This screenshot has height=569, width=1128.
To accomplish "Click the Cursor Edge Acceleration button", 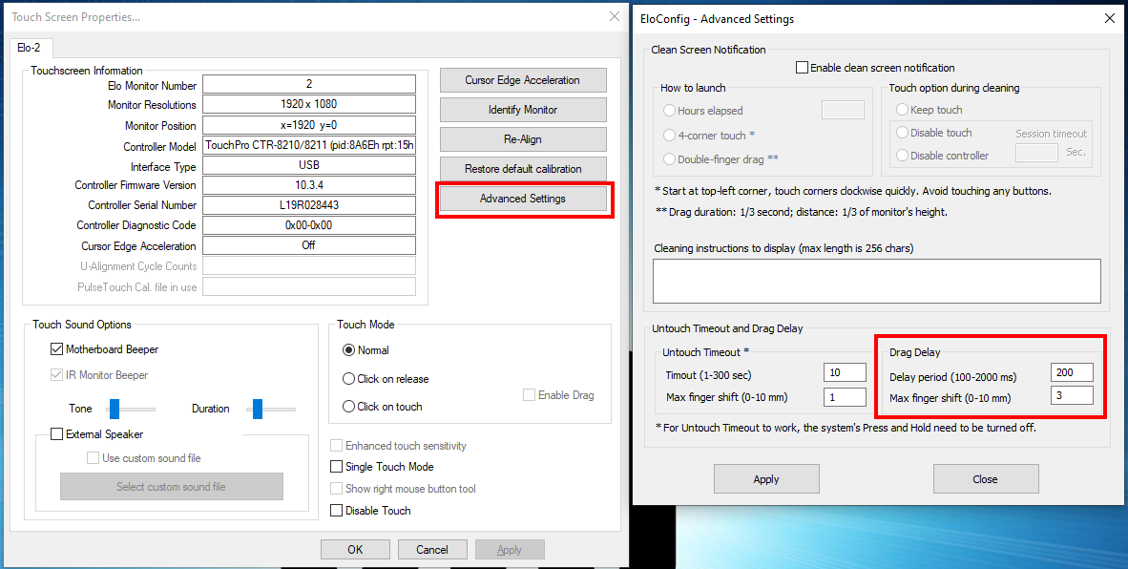I will tap(523, 80).
